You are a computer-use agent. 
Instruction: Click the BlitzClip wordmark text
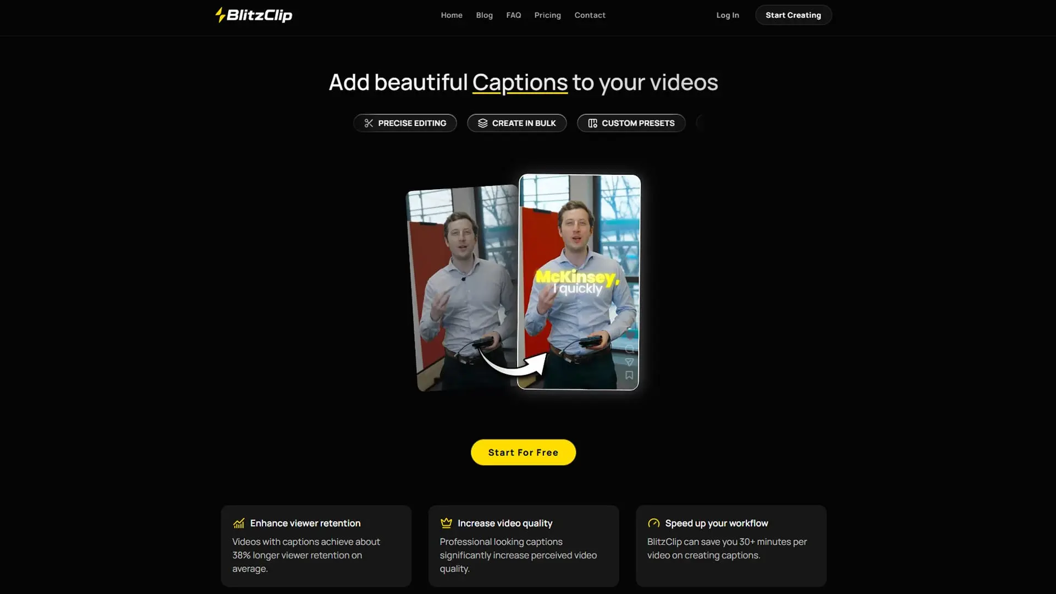(x=259, y=15)
